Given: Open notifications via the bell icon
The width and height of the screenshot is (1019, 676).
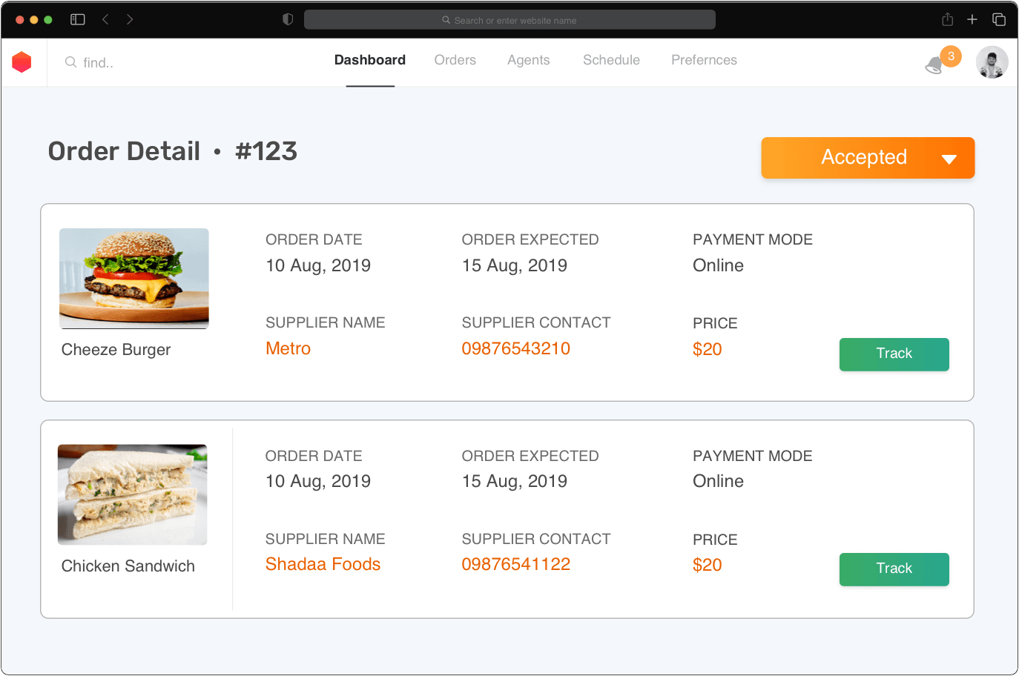Looking at the screenshot, I should click(935, 65).
